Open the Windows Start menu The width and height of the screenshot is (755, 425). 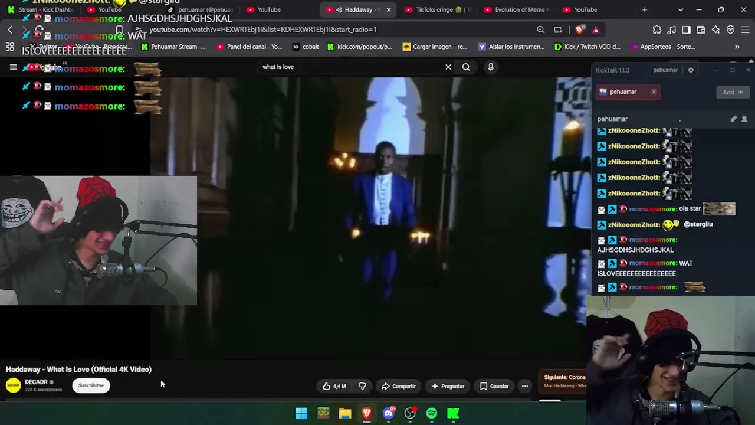tap(301, 413)
